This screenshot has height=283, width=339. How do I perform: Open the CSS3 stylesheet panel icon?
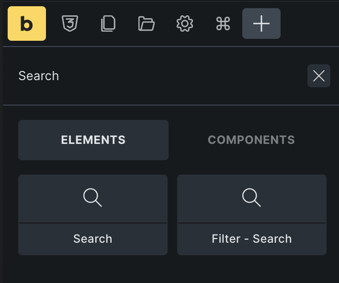[70, 24]
